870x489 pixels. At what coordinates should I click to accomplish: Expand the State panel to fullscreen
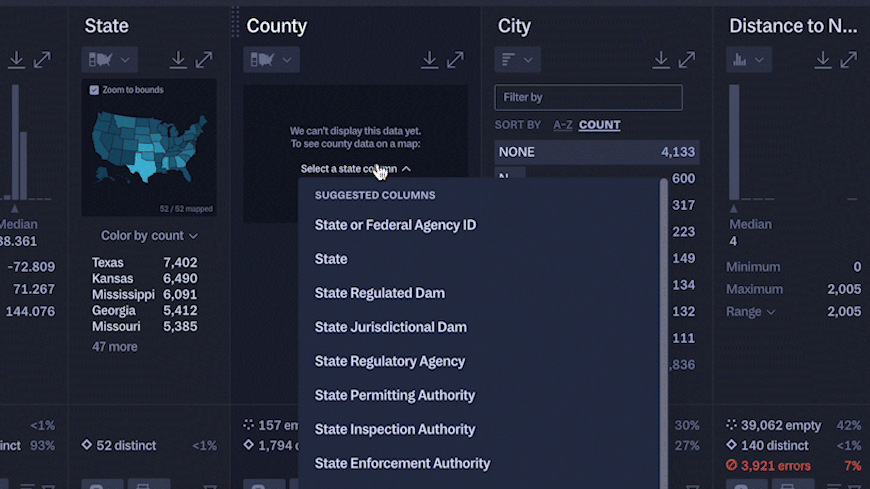[205, 59]
